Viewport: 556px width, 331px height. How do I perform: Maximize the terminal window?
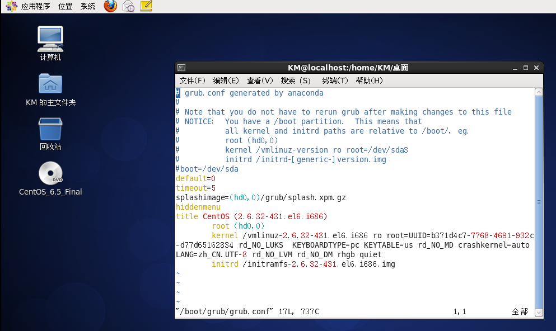point(526,68)
